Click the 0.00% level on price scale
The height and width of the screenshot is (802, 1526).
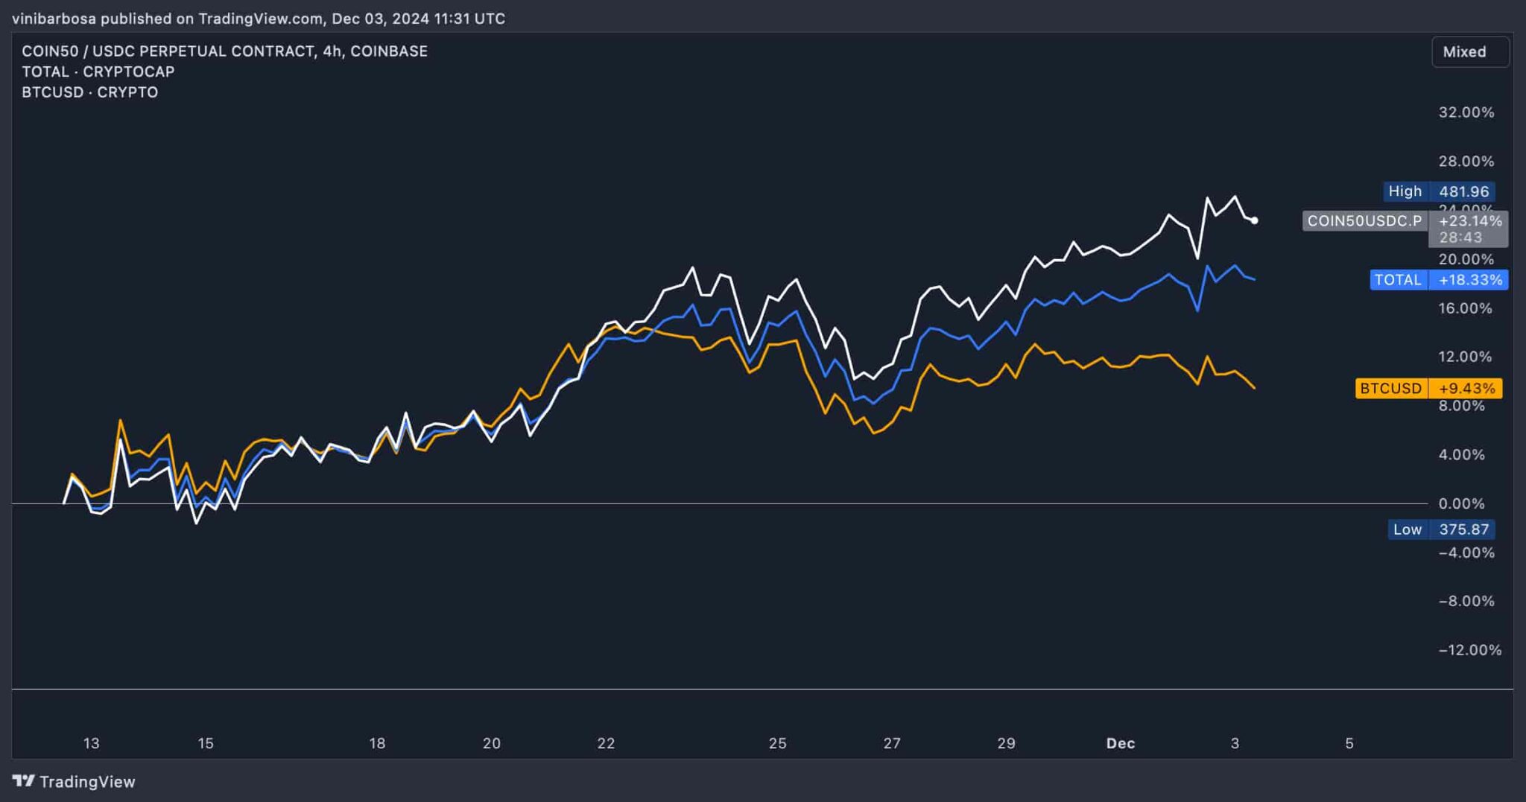1461,504
